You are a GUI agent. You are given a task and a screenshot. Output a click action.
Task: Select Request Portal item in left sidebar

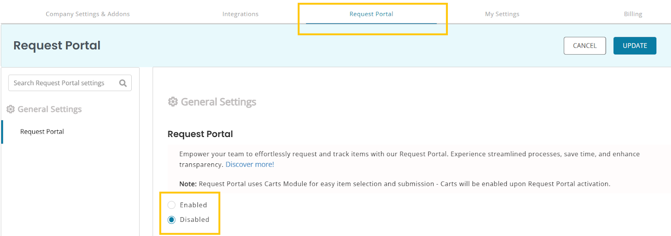tap(42, 132)
